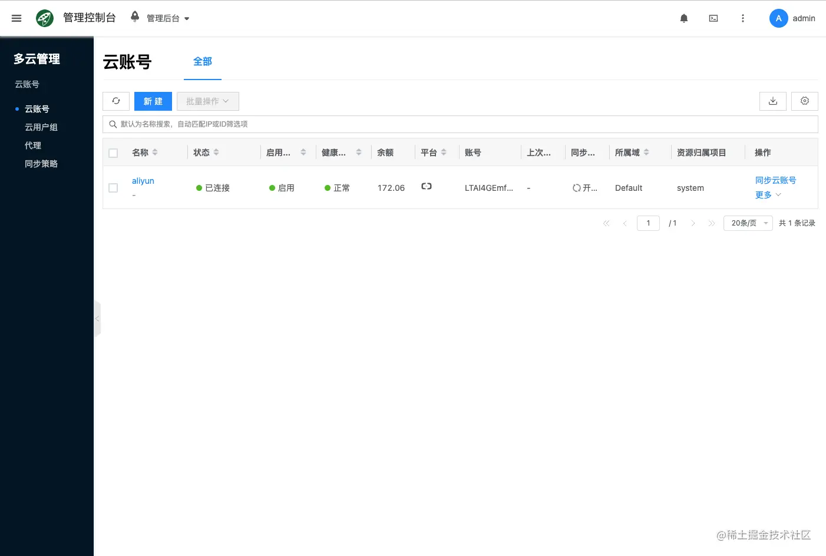Open 云账号 in the sidebar
The width and height of the screenshot is (826, 556).
point(37,109)
